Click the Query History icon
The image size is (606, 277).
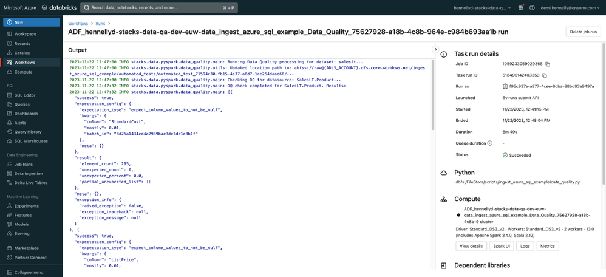9,132
